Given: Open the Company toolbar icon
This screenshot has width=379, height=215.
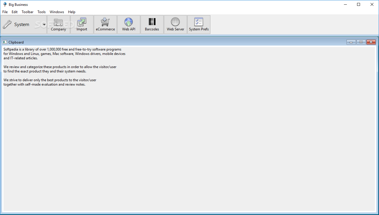Looking at the screenshot, I should point(58,25).
